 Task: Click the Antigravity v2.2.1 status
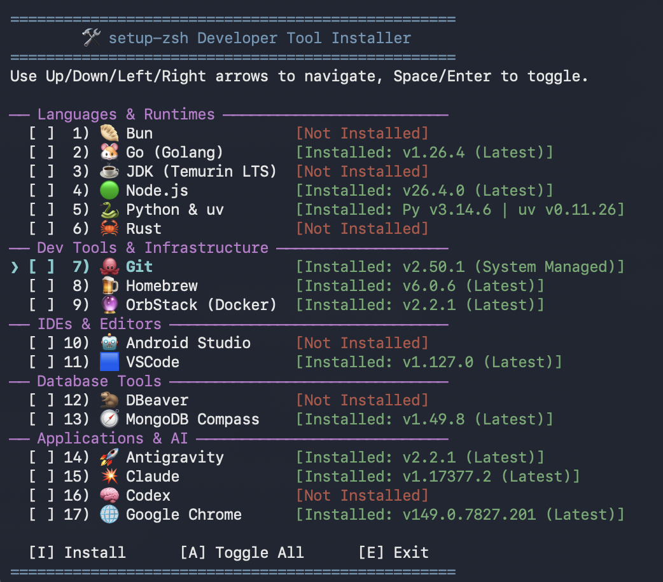[x=421, y=457]
